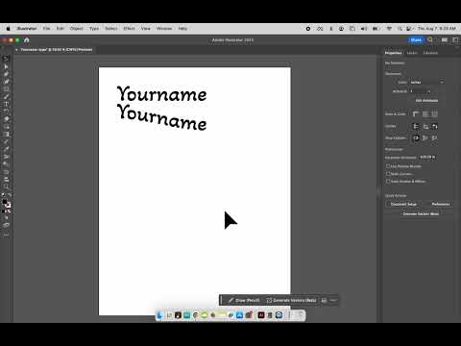Open the Edit menu
The image size is (461, 346).
(61, 29)
